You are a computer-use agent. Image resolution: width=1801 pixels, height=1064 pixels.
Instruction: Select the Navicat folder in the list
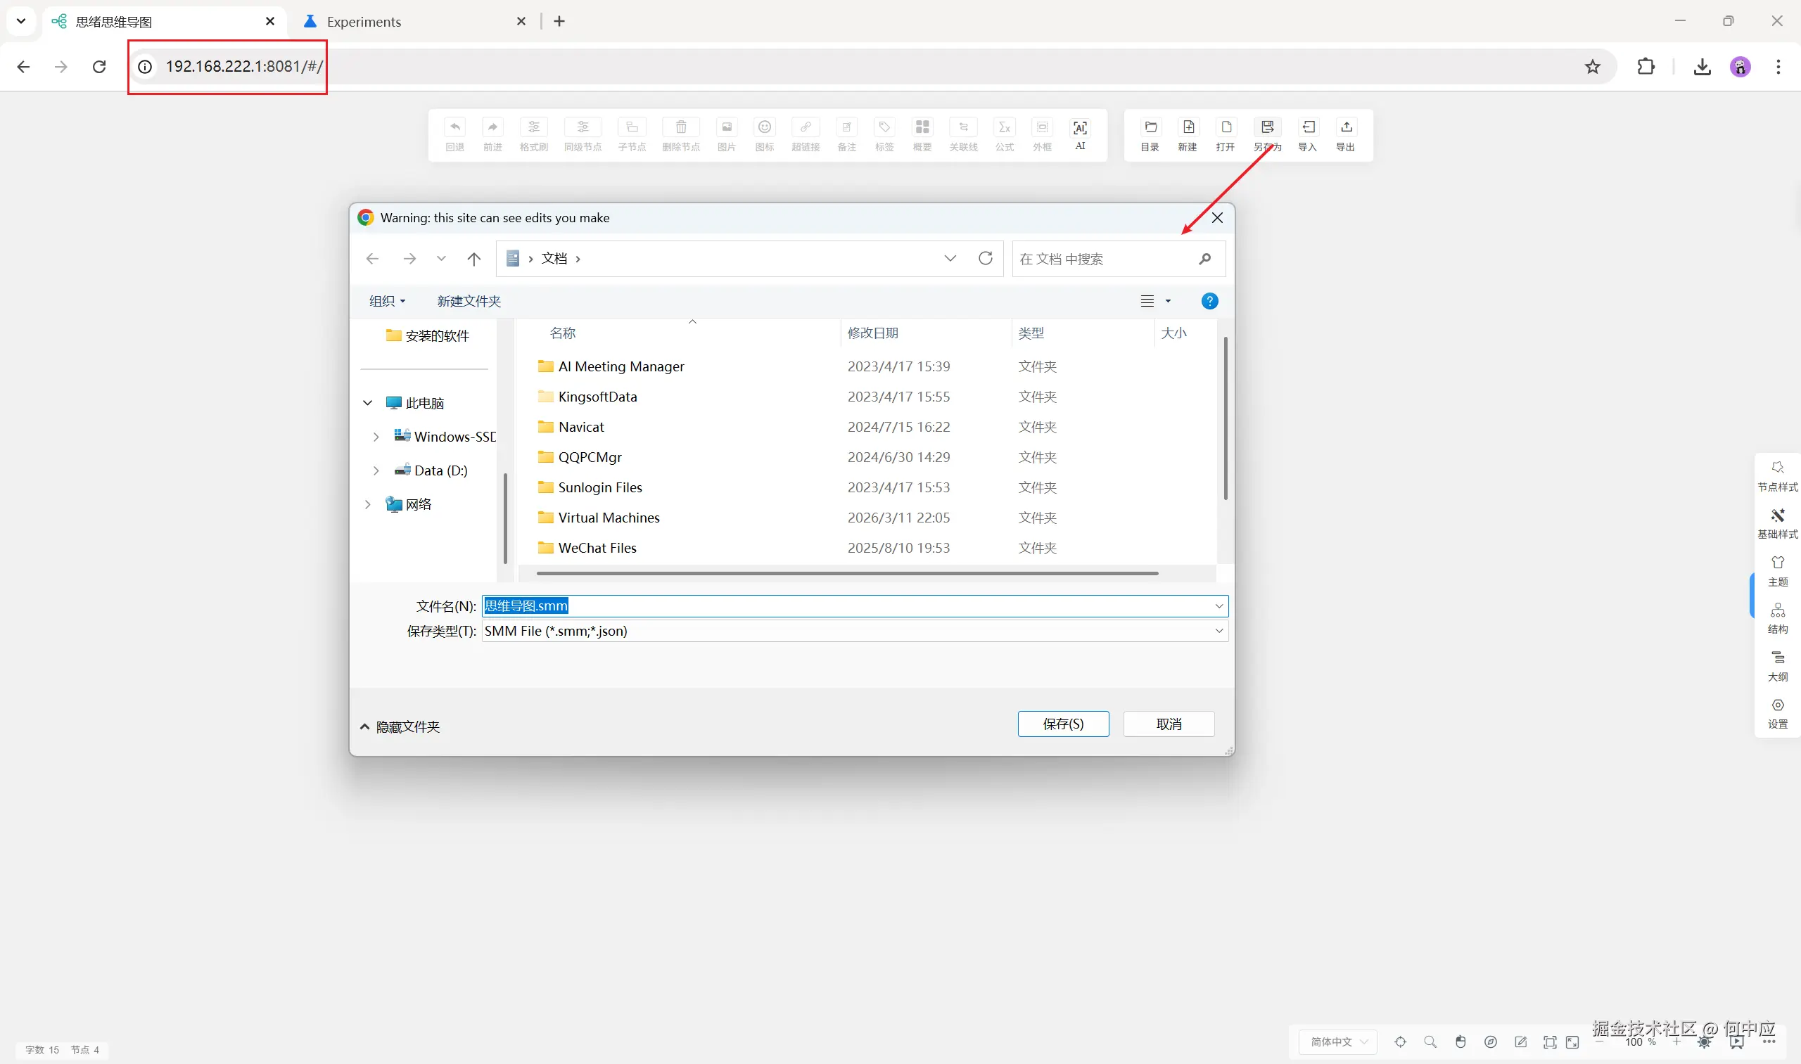click(x=581, y=427)
